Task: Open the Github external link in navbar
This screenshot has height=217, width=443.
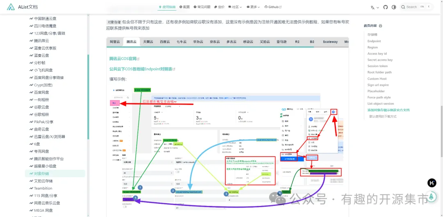Action: (273, 7)
